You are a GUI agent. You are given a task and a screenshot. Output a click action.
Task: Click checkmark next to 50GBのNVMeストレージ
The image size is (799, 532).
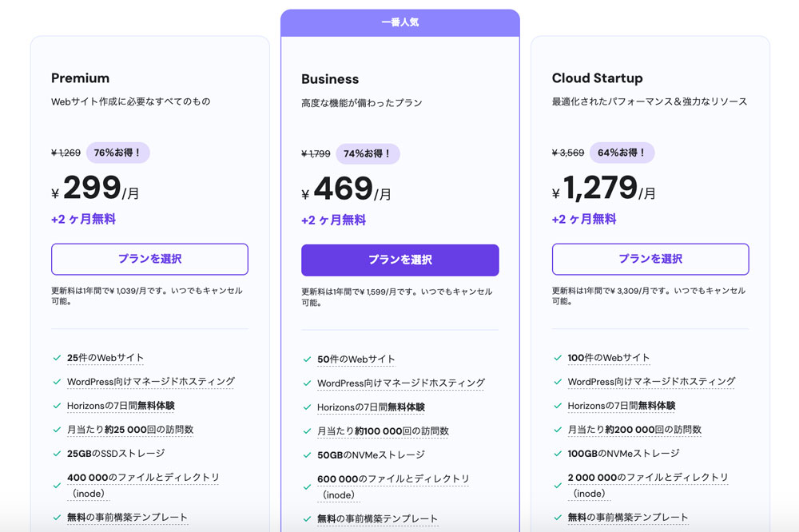click(x=307, y=455)
